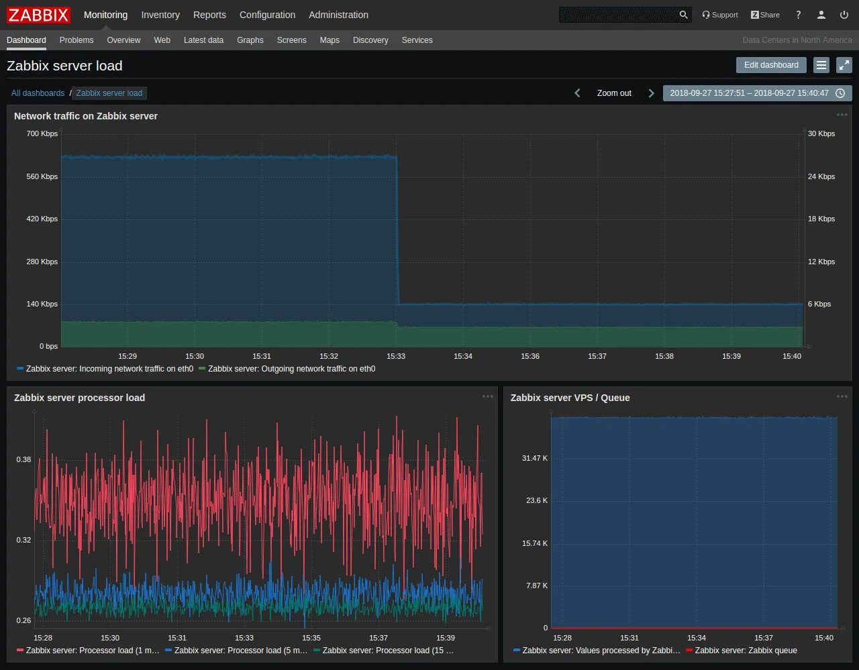The width and height of the screenshot is (859, 670).
Task: Open Network traffic widget three-dot menu
Action: (842, 115)
